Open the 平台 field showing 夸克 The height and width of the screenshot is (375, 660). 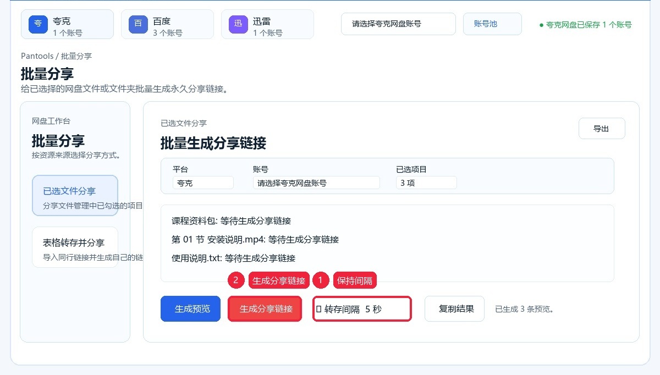[x=203, y=183]
